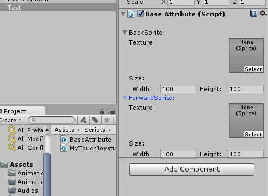
Task: Click Assets in the breadcrumb path
Action: coord(64,130)
